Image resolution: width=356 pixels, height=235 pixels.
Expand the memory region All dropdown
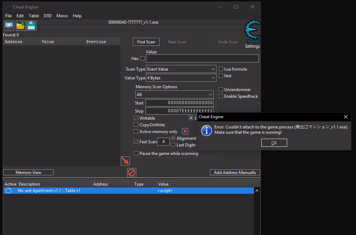[174, 95]
